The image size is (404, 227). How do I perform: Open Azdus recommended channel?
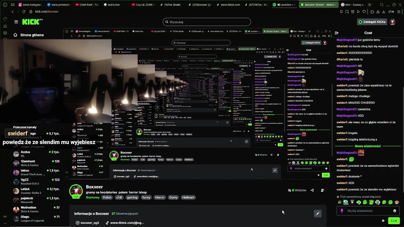36,154
